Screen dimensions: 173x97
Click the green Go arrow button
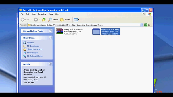point(146,25)
